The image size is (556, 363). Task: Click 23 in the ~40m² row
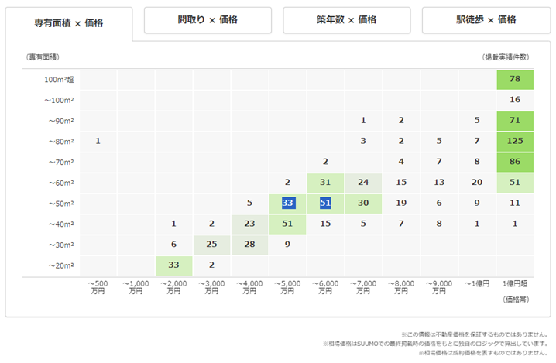pyautogui.click(x=249, y=224)
